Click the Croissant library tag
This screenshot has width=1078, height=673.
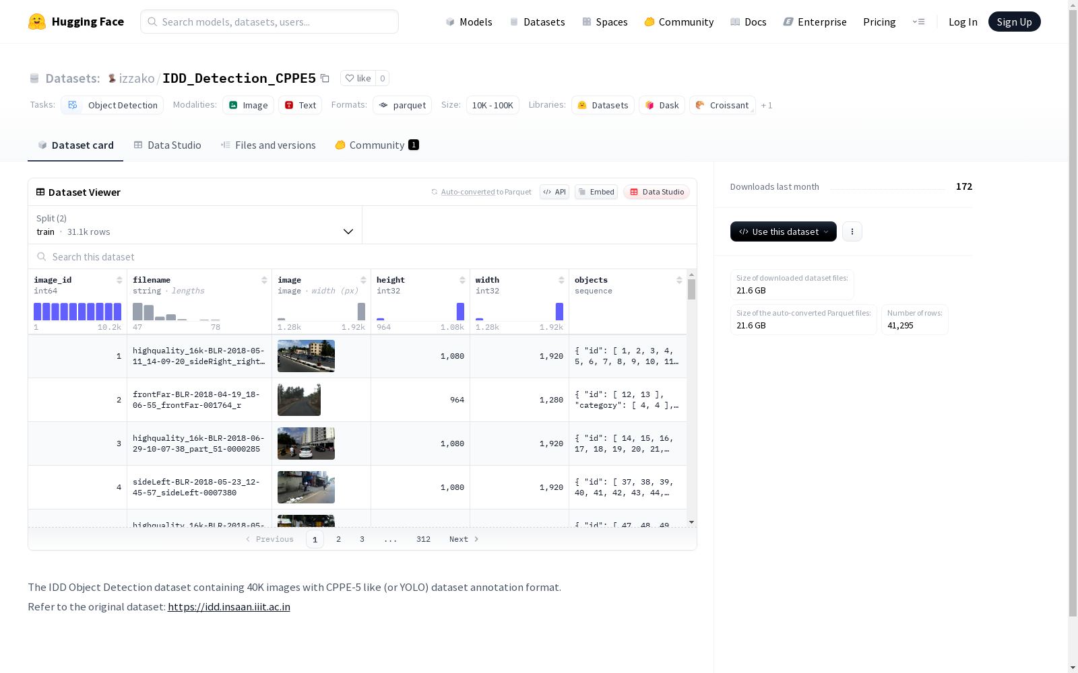[x=722, y=105]
